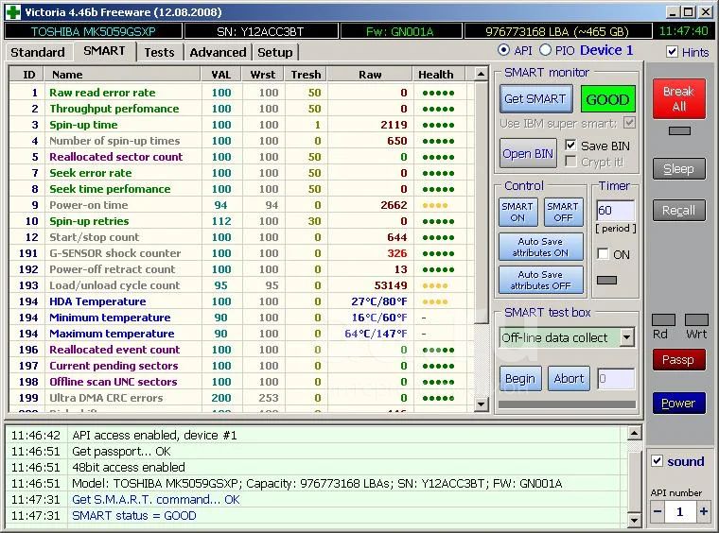Screen dimensions: 719x533
Task: Click the Name column header
Action: click(122, 75)
